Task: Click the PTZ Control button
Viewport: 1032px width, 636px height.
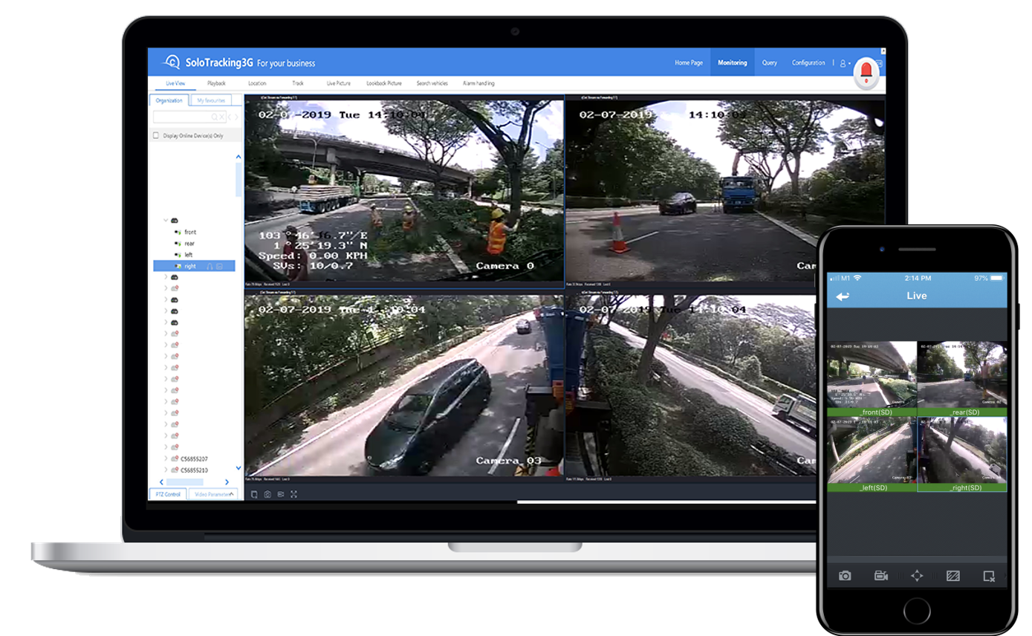Action: [168, 494]
